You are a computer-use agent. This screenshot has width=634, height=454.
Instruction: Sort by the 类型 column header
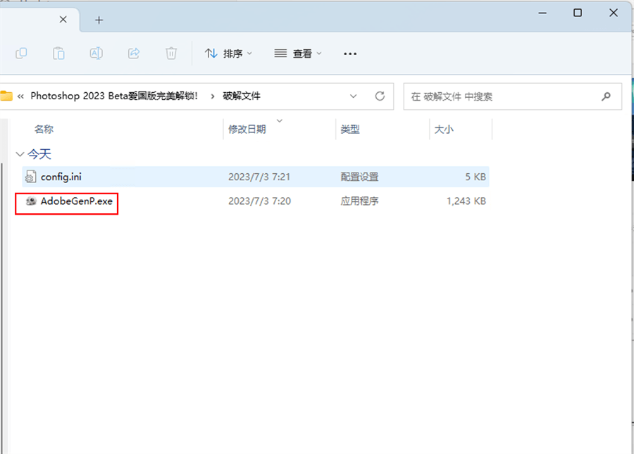coord(350,130)
